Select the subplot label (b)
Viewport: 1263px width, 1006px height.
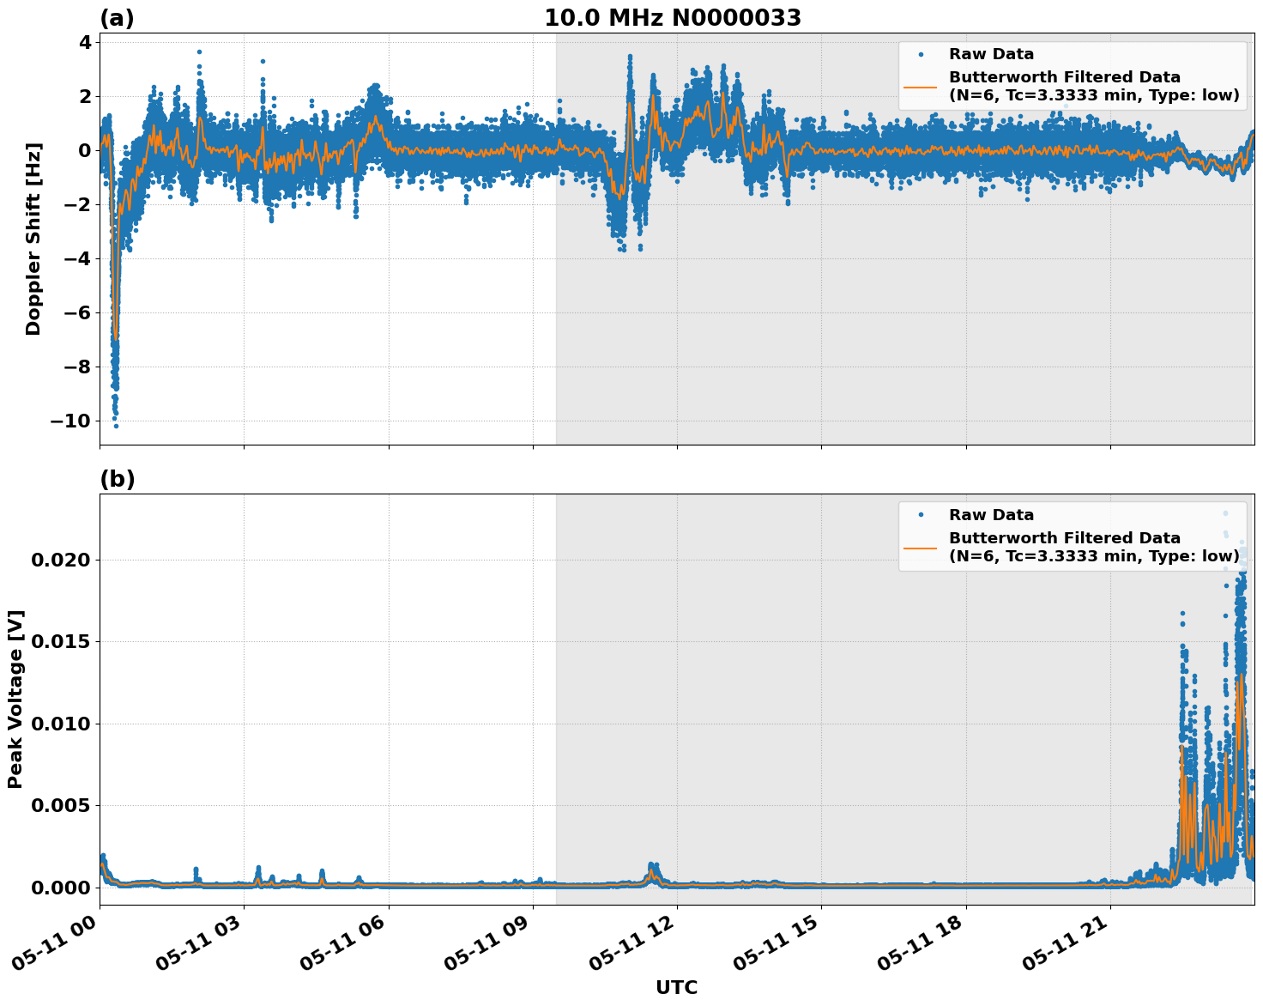(118, 477)
